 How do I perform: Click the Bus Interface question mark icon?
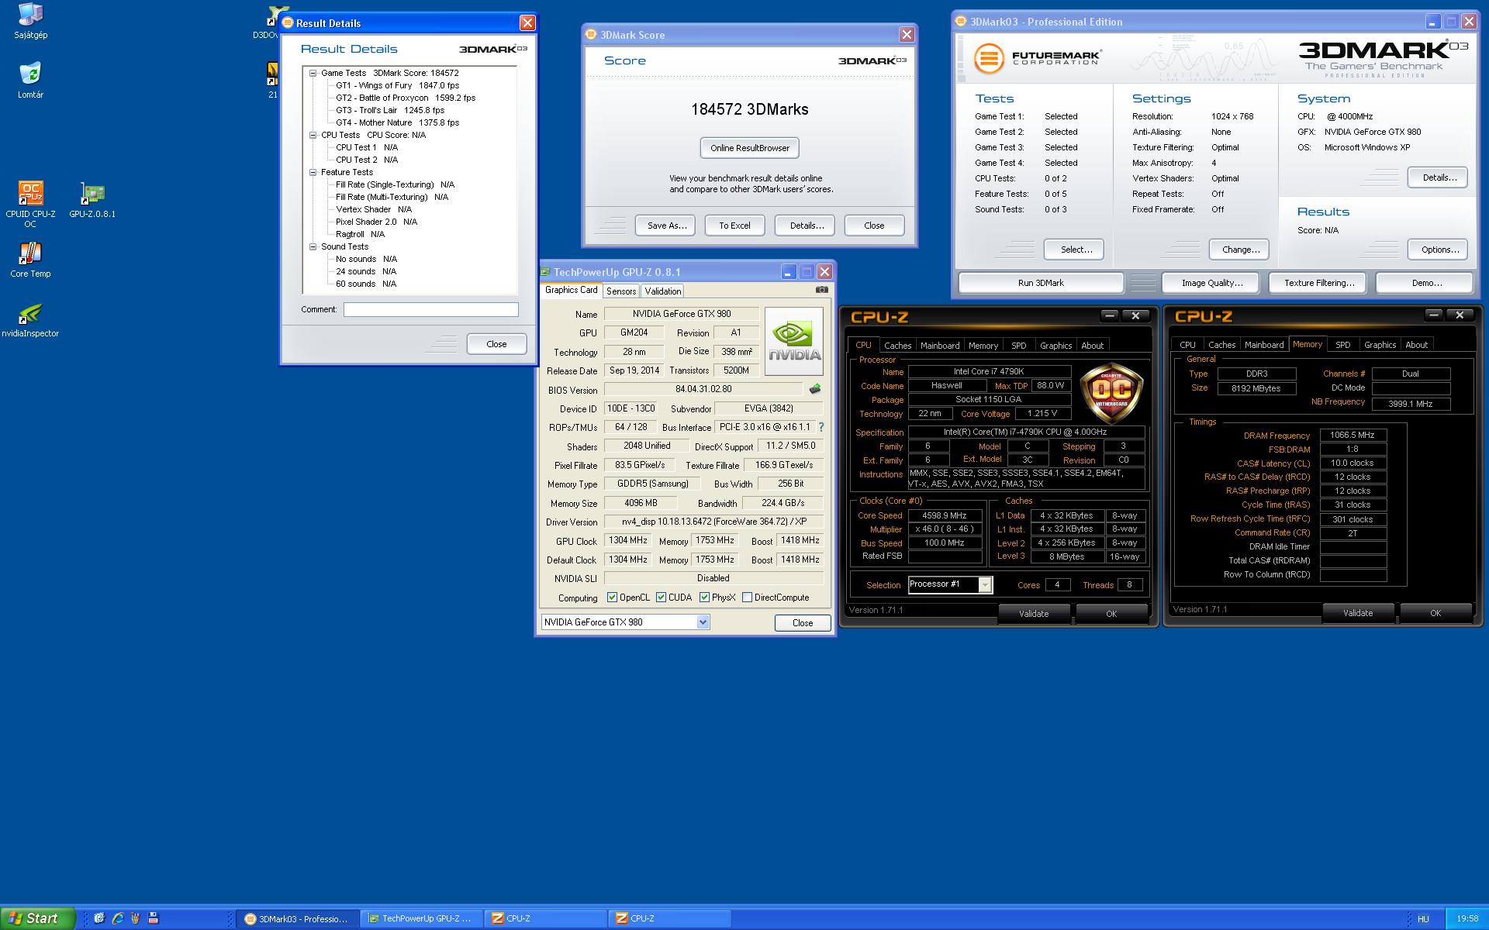pyautogui.click(x=821, y=427)
